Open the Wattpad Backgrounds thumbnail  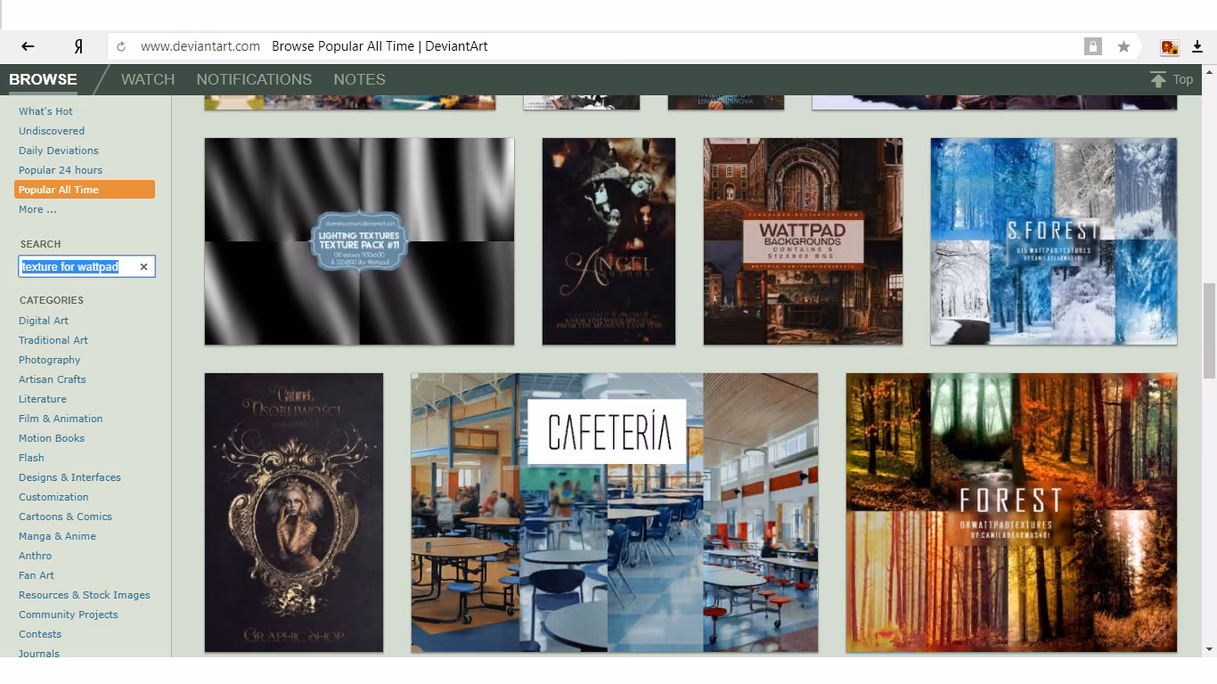803,241
